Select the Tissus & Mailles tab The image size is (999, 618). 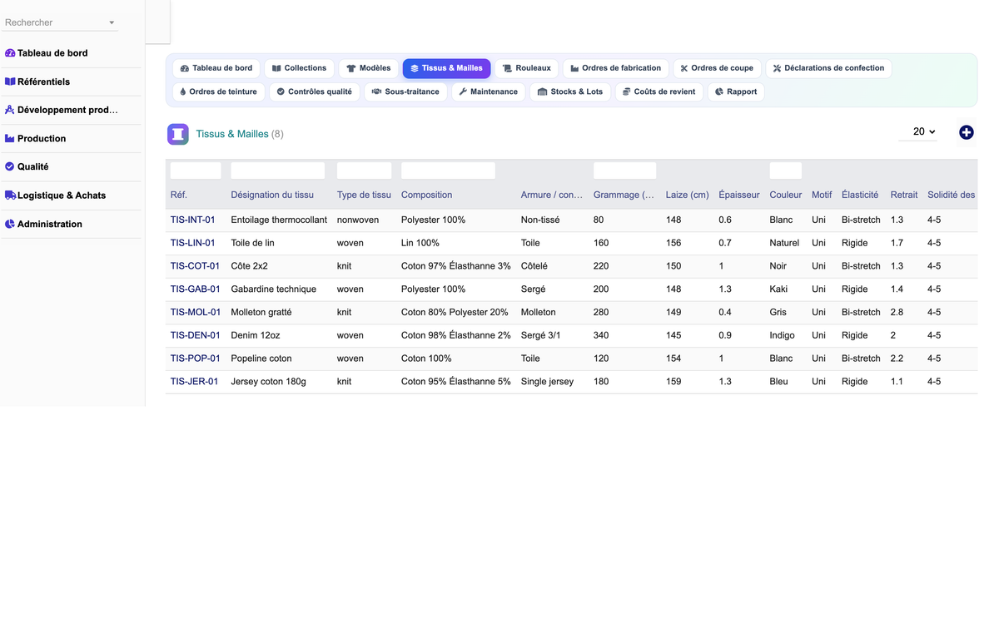pyautogui.click(x=446, y=68)
